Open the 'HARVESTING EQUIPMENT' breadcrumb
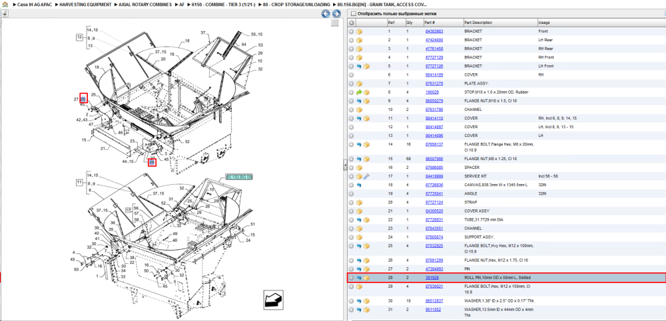Image resolution: width=666 pixels, height=321 pixels. (x=86, y=4)
